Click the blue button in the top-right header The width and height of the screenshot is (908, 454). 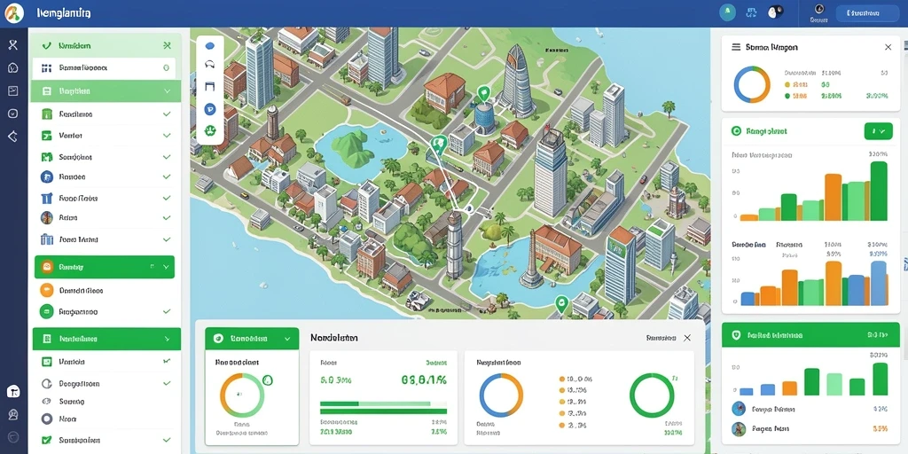click(x=867, y=12)
